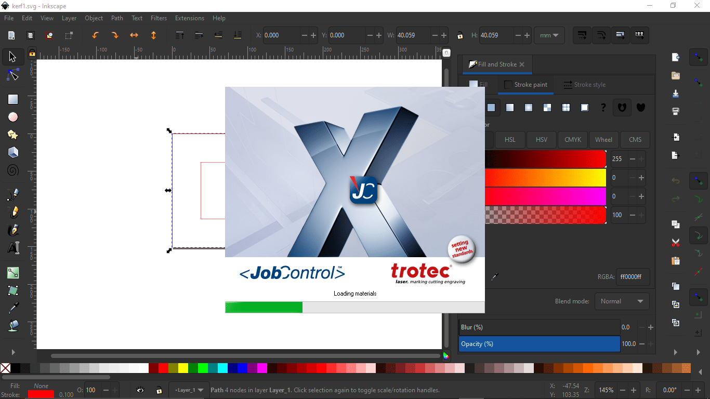Close the Fill and Stroke panel tab
Viewport: 710px width, 399px height.
pos(522,64)
